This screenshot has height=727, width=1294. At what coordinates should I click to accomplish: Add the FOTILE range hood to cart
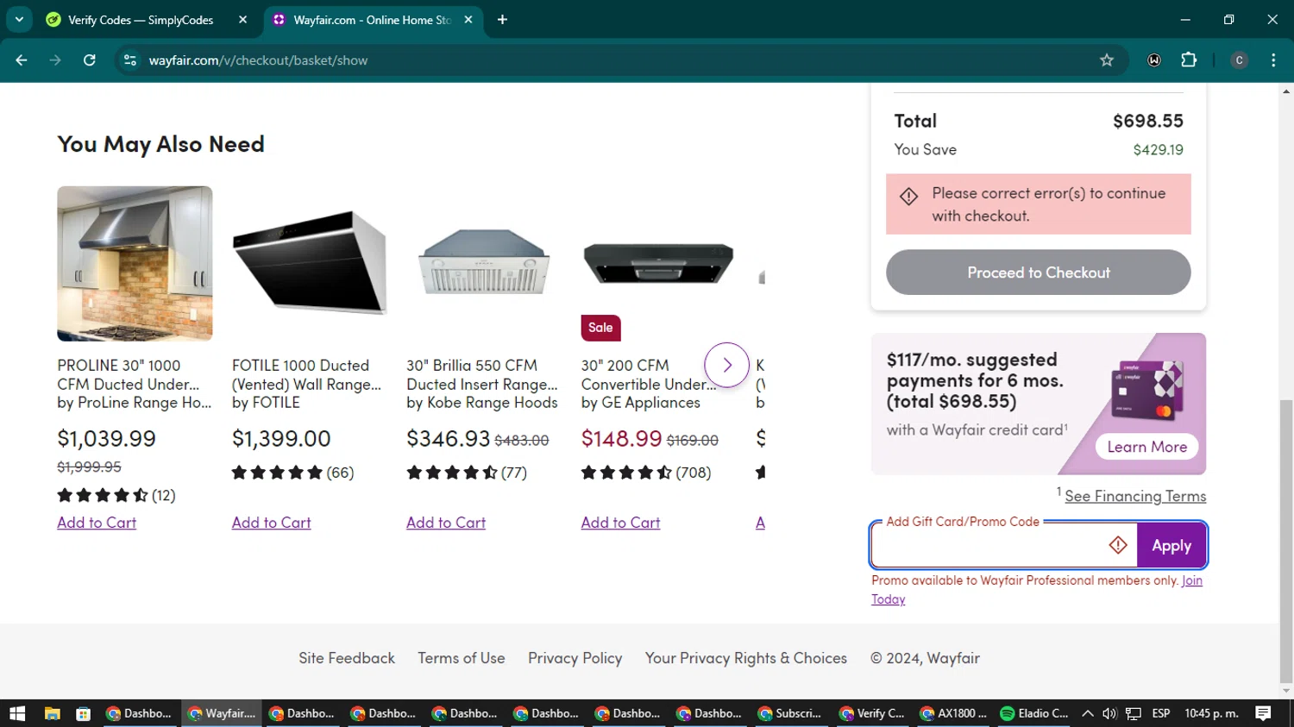271,523
